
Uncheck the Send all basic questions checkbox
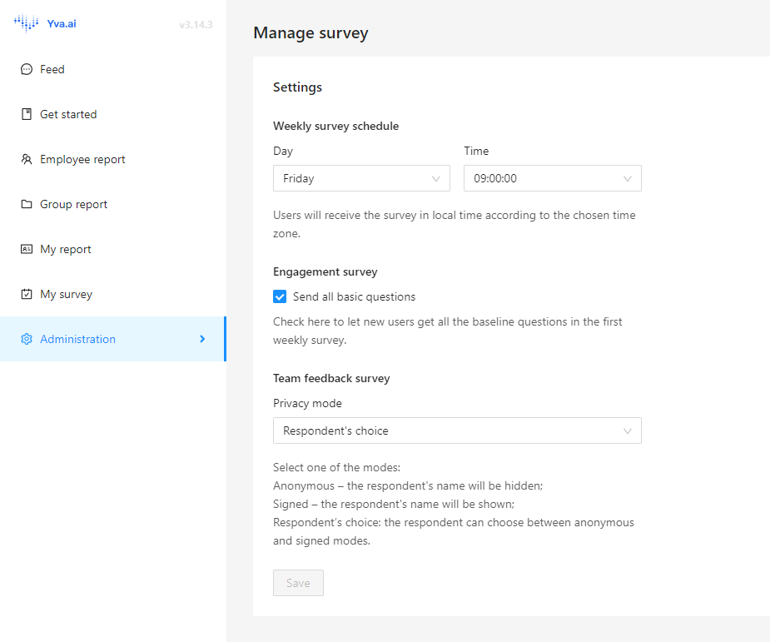click(x=280, y=296)
